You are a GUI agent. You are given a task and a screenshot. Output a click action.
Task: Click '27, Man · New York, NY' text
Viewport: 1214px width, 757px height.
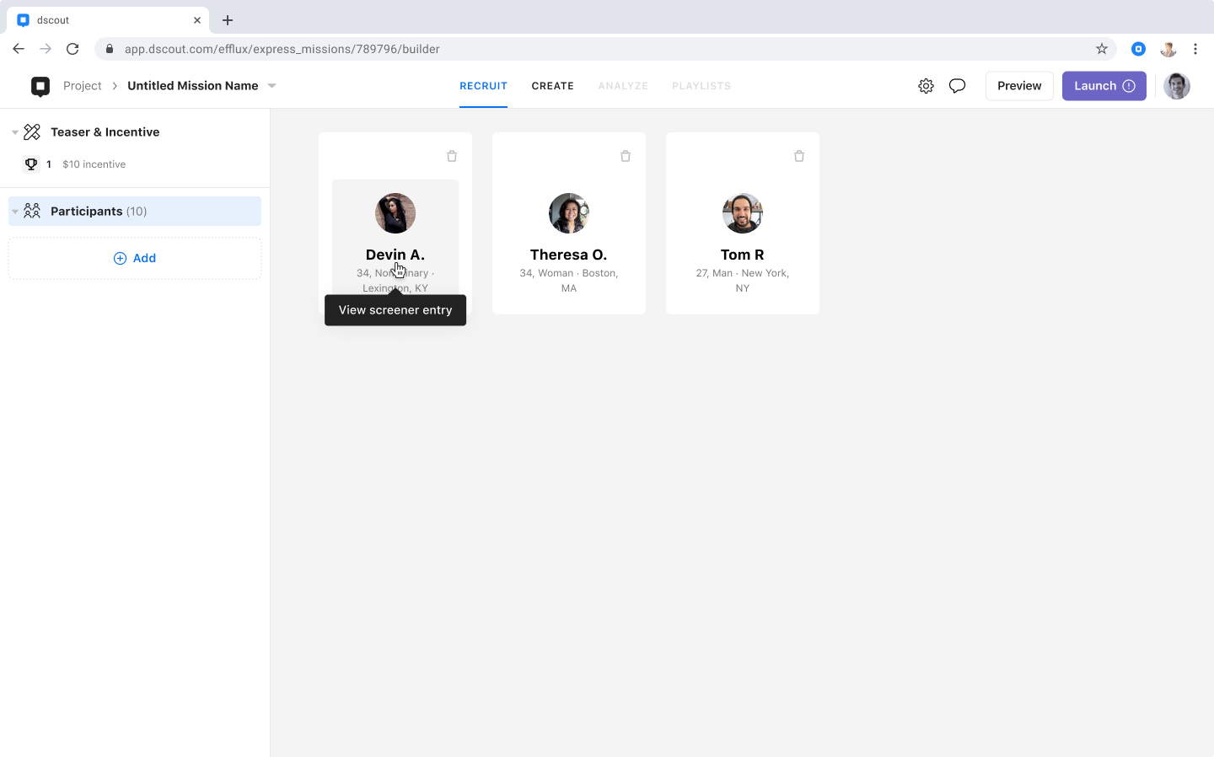[743, 281]
